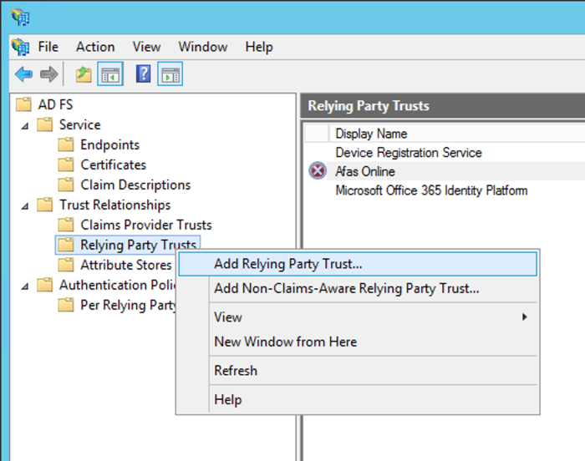
Task: Click the MMC icon beside File menu
Action: pyautogui.click(x=20, y=47)
